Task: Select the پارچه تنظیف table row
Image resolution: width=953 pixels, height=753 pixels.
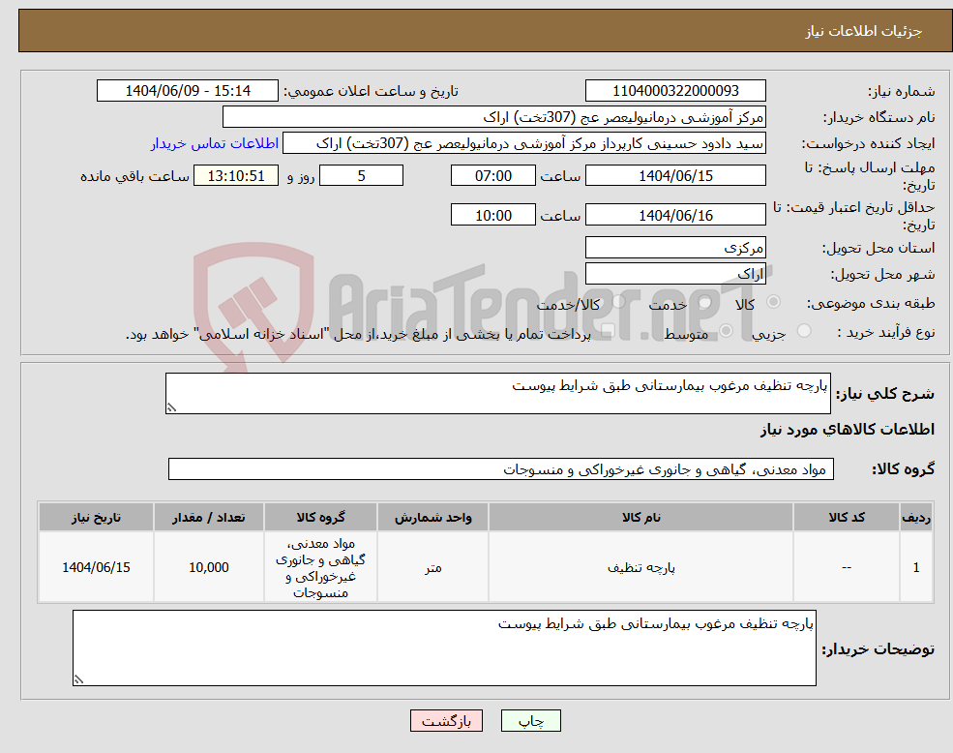Action: click(474, 567)
